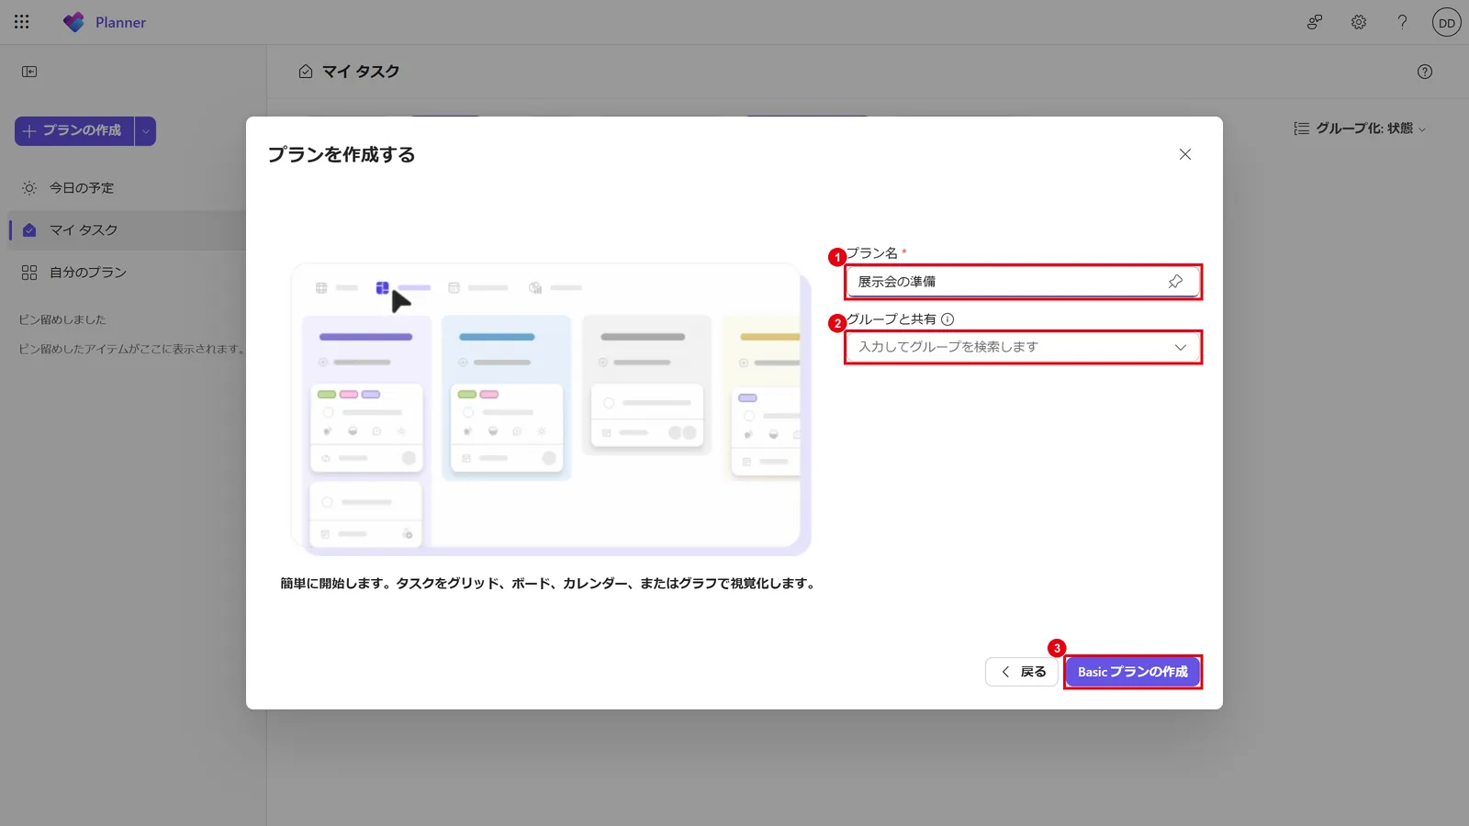Open the グループ化: 状態 dropdown
Screen dimensions: 1469x826
tap(1360, 128)
